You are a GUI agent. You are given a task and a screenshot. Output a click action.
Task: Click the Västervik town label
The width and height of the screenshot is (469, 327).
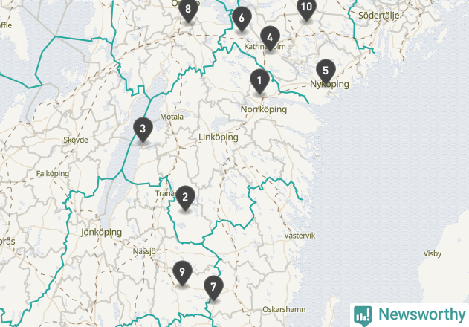(300, 236)
